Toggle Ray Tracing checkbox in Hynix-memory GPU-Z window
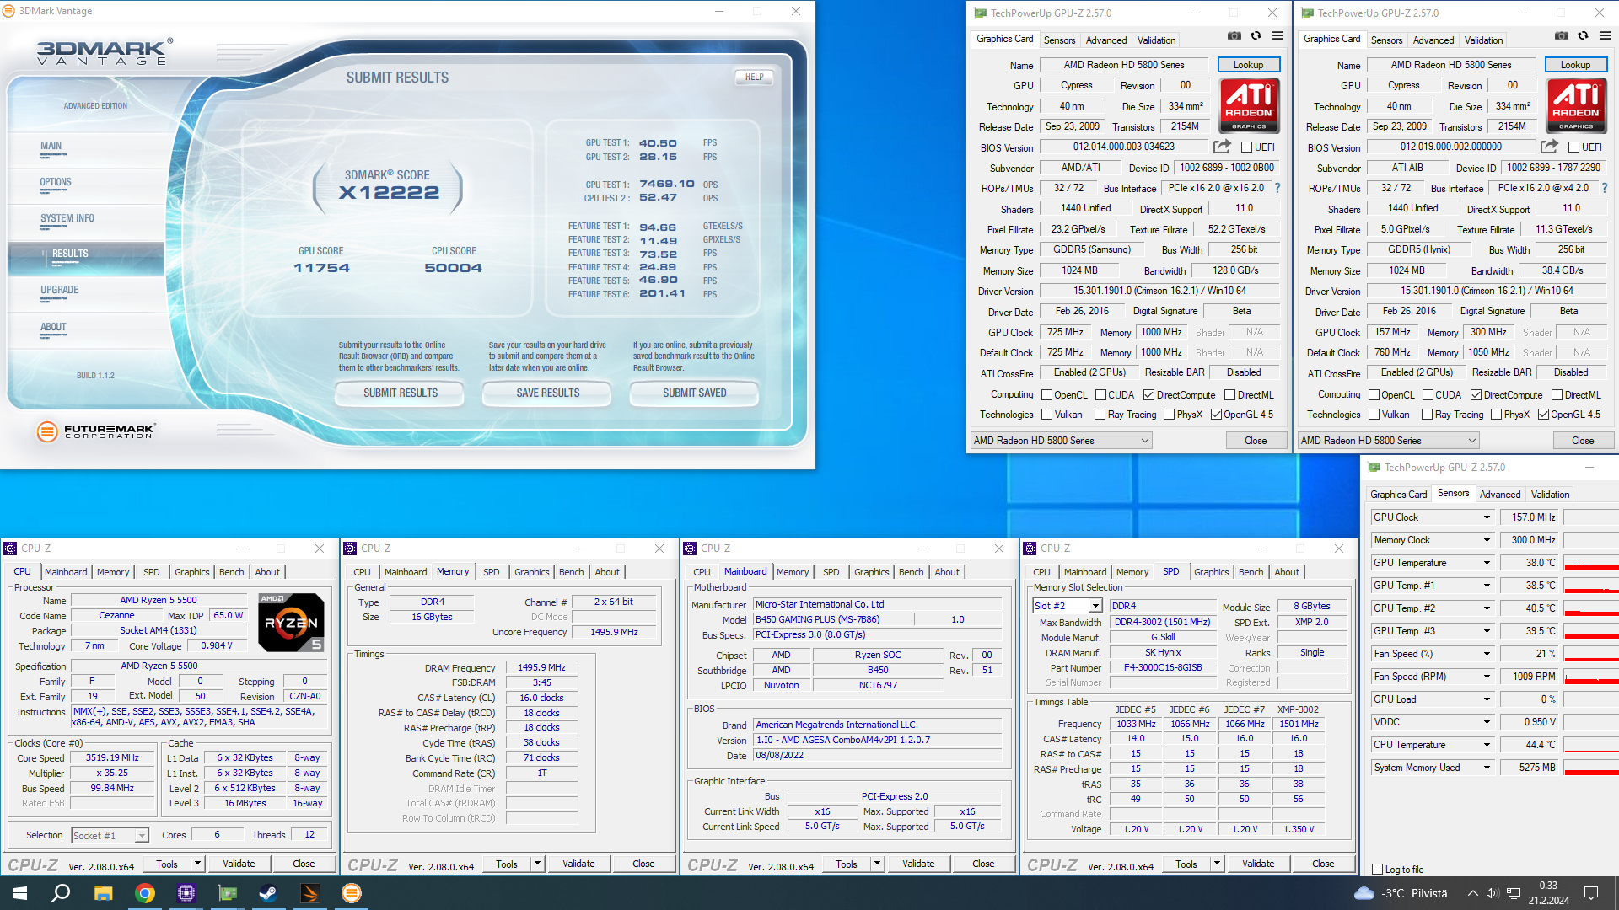 click(x=1427, y=415)
